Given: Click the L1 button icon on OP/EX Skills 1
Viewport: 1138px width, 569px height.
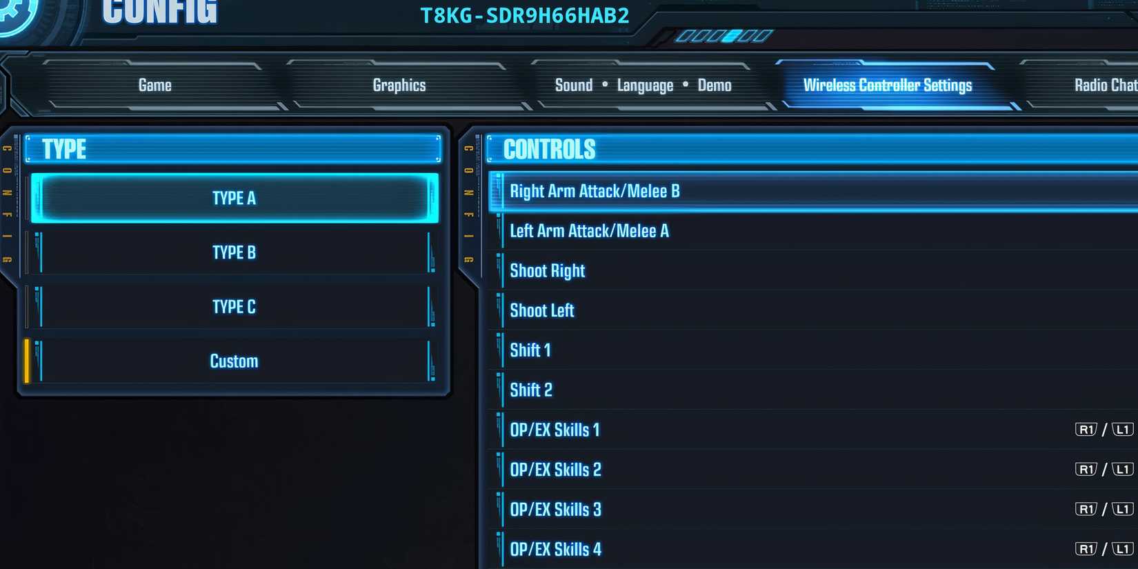Looking at the screenshot, I should 1123,430.
